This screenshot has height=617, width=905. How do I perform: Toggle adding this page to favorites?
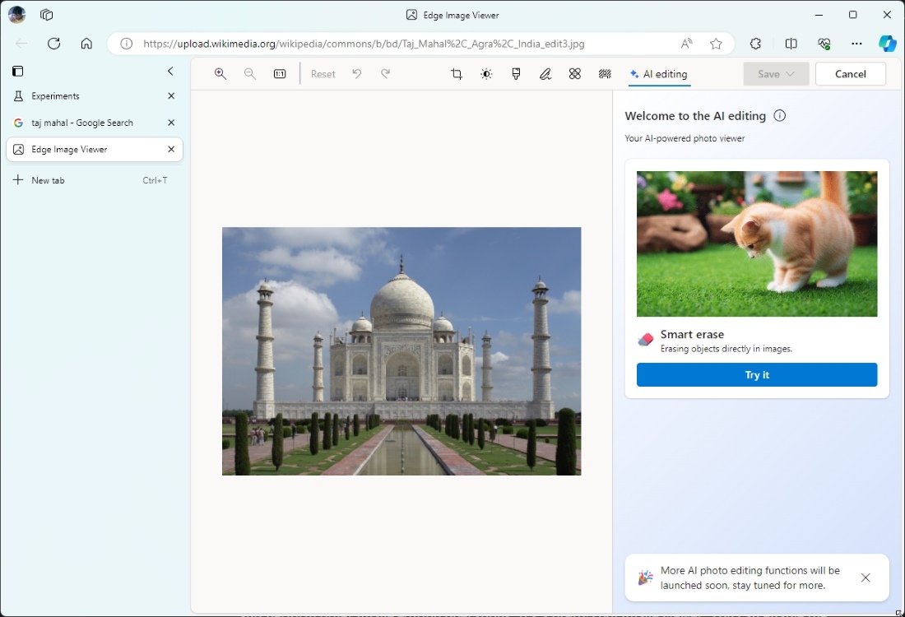[716, 44]
